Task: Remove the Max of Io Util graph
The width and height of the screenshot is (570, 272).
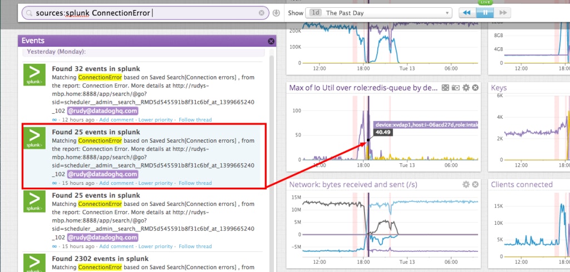Action: click(x=475, y=88)
